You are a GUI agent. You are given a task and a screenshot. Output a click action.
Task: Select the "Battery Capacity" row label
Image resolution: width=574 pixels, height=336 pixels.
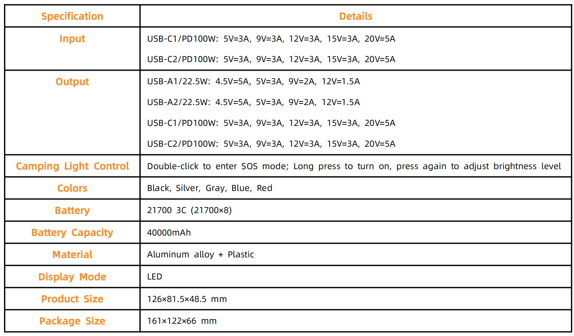tap(72, 233)
